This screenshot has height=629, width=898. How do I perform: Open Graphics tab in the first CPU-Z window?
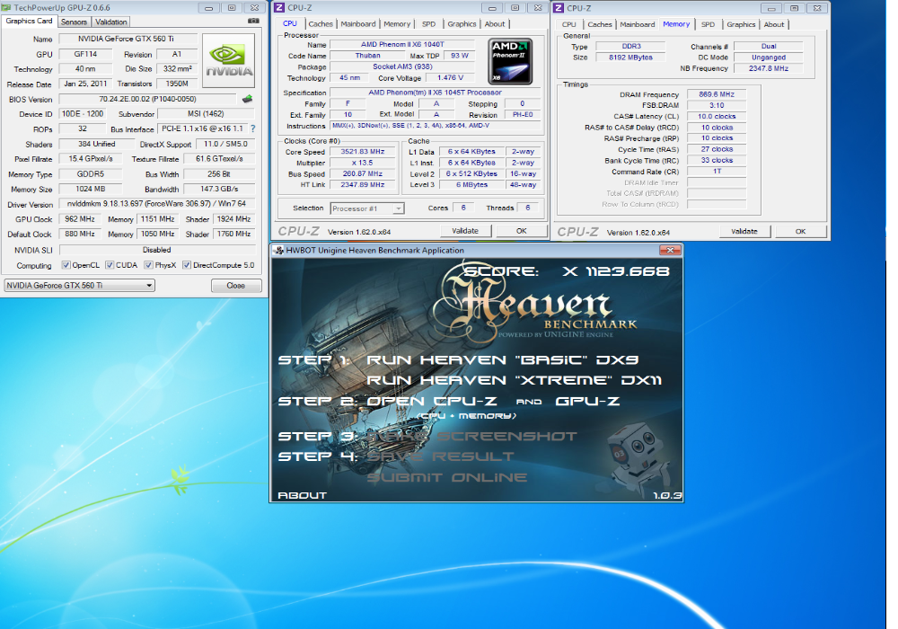tap(462, 24)
